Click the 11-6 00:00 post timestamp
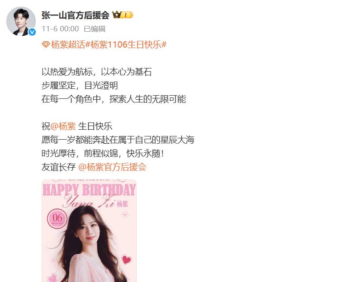Image resolution: width=338 pixels, height=282 pixels. 60,29
